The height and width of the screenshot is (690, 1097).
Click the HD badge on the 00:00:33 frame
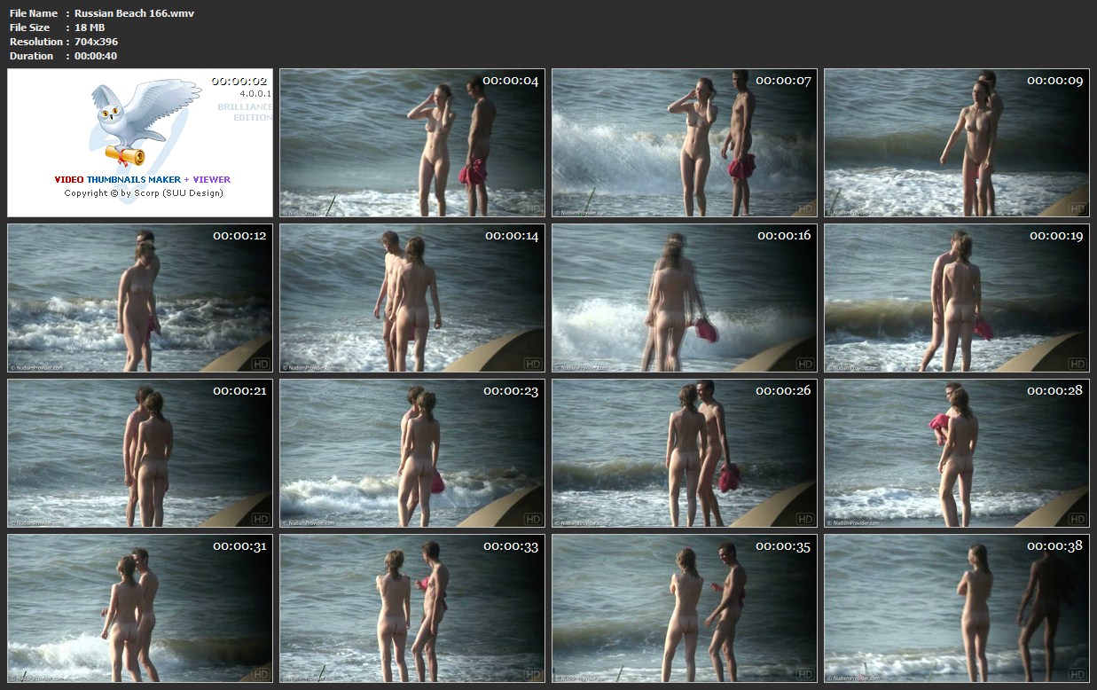(533, 674)
